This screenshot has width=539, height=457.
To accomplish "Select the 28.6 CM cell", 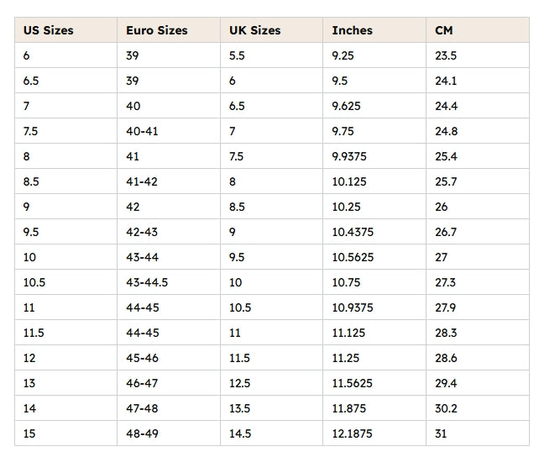I will [x=478, y=358].
